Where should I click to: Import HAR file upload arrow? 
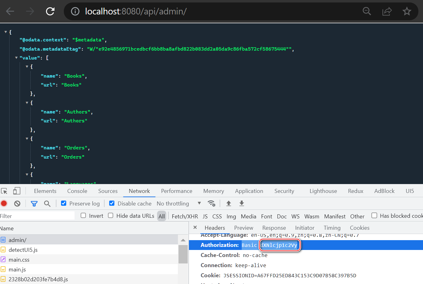229,203
